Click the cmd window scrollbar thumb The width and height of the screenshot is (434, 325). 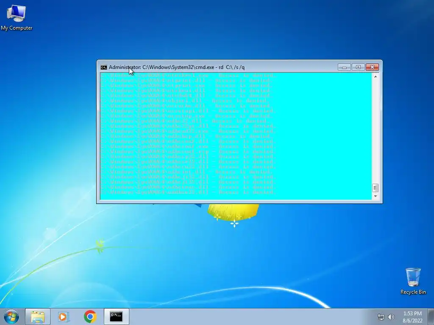click(376, 188)
